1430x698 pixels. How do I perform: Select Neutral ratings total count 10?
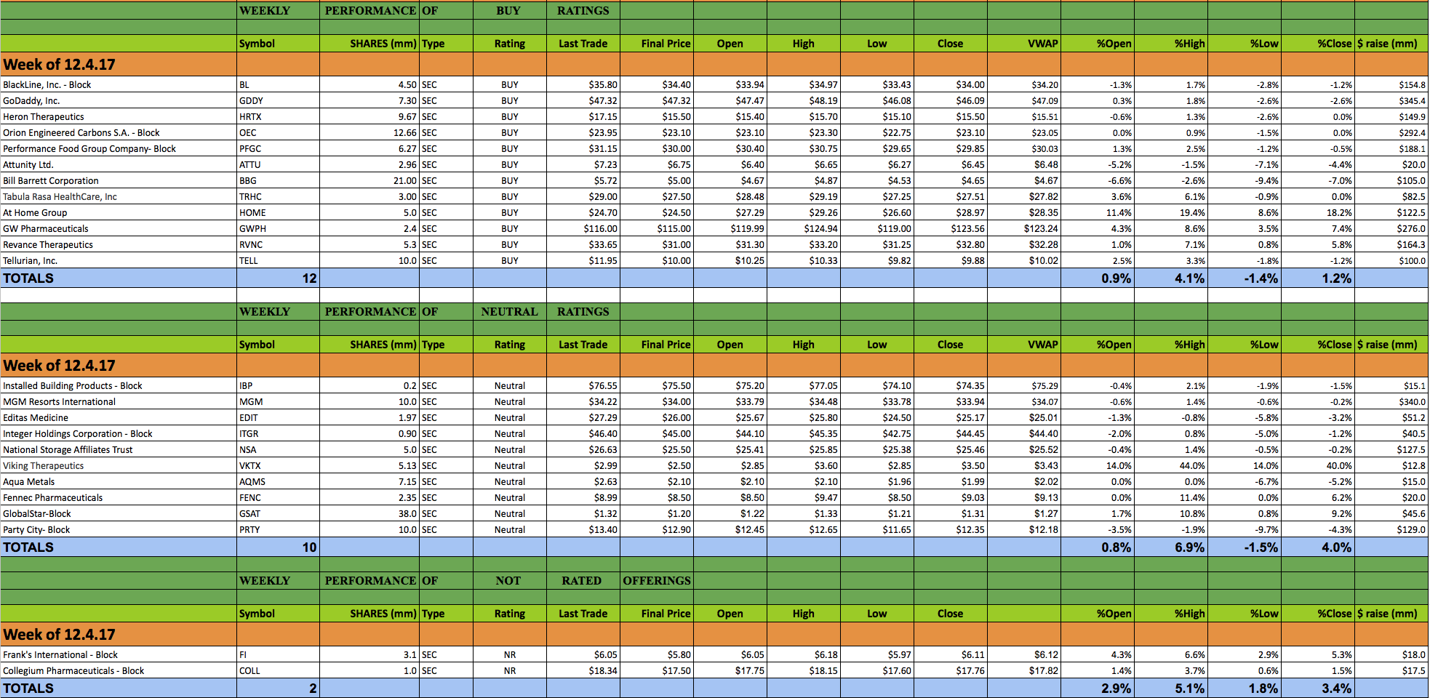tap(278, 547)
